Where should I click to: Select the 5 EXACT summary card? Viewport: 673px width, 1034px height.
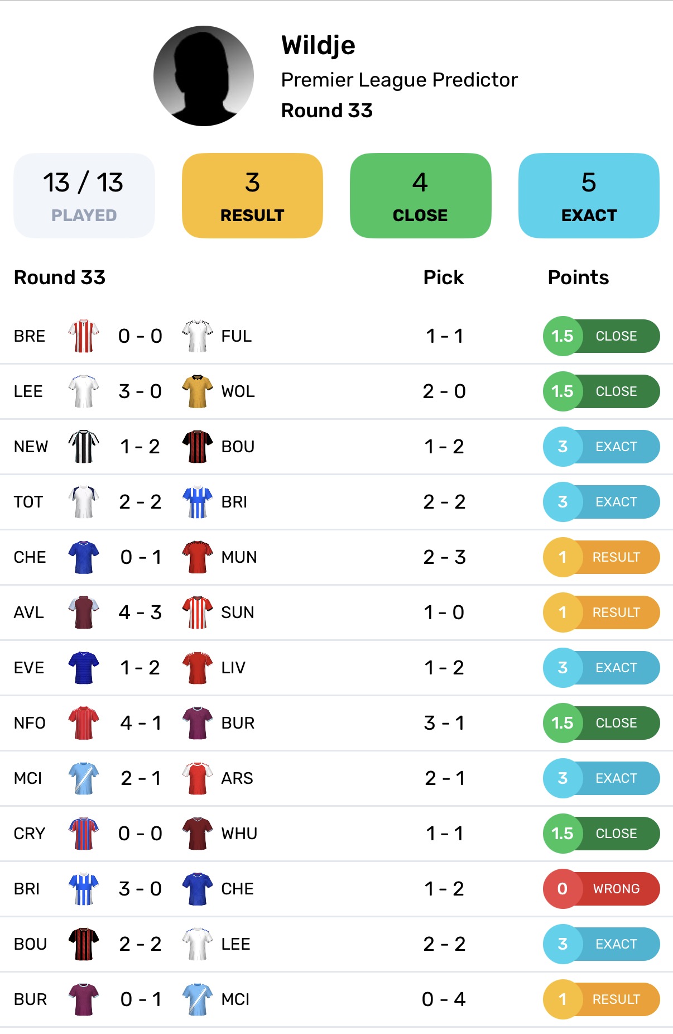click(589, 196)
